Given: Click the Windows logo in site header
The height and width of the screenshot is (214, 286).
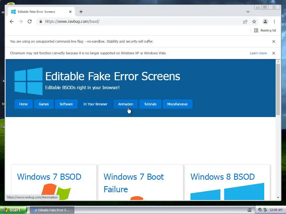Looking at the screenshot, I should (x=28, y=81).
